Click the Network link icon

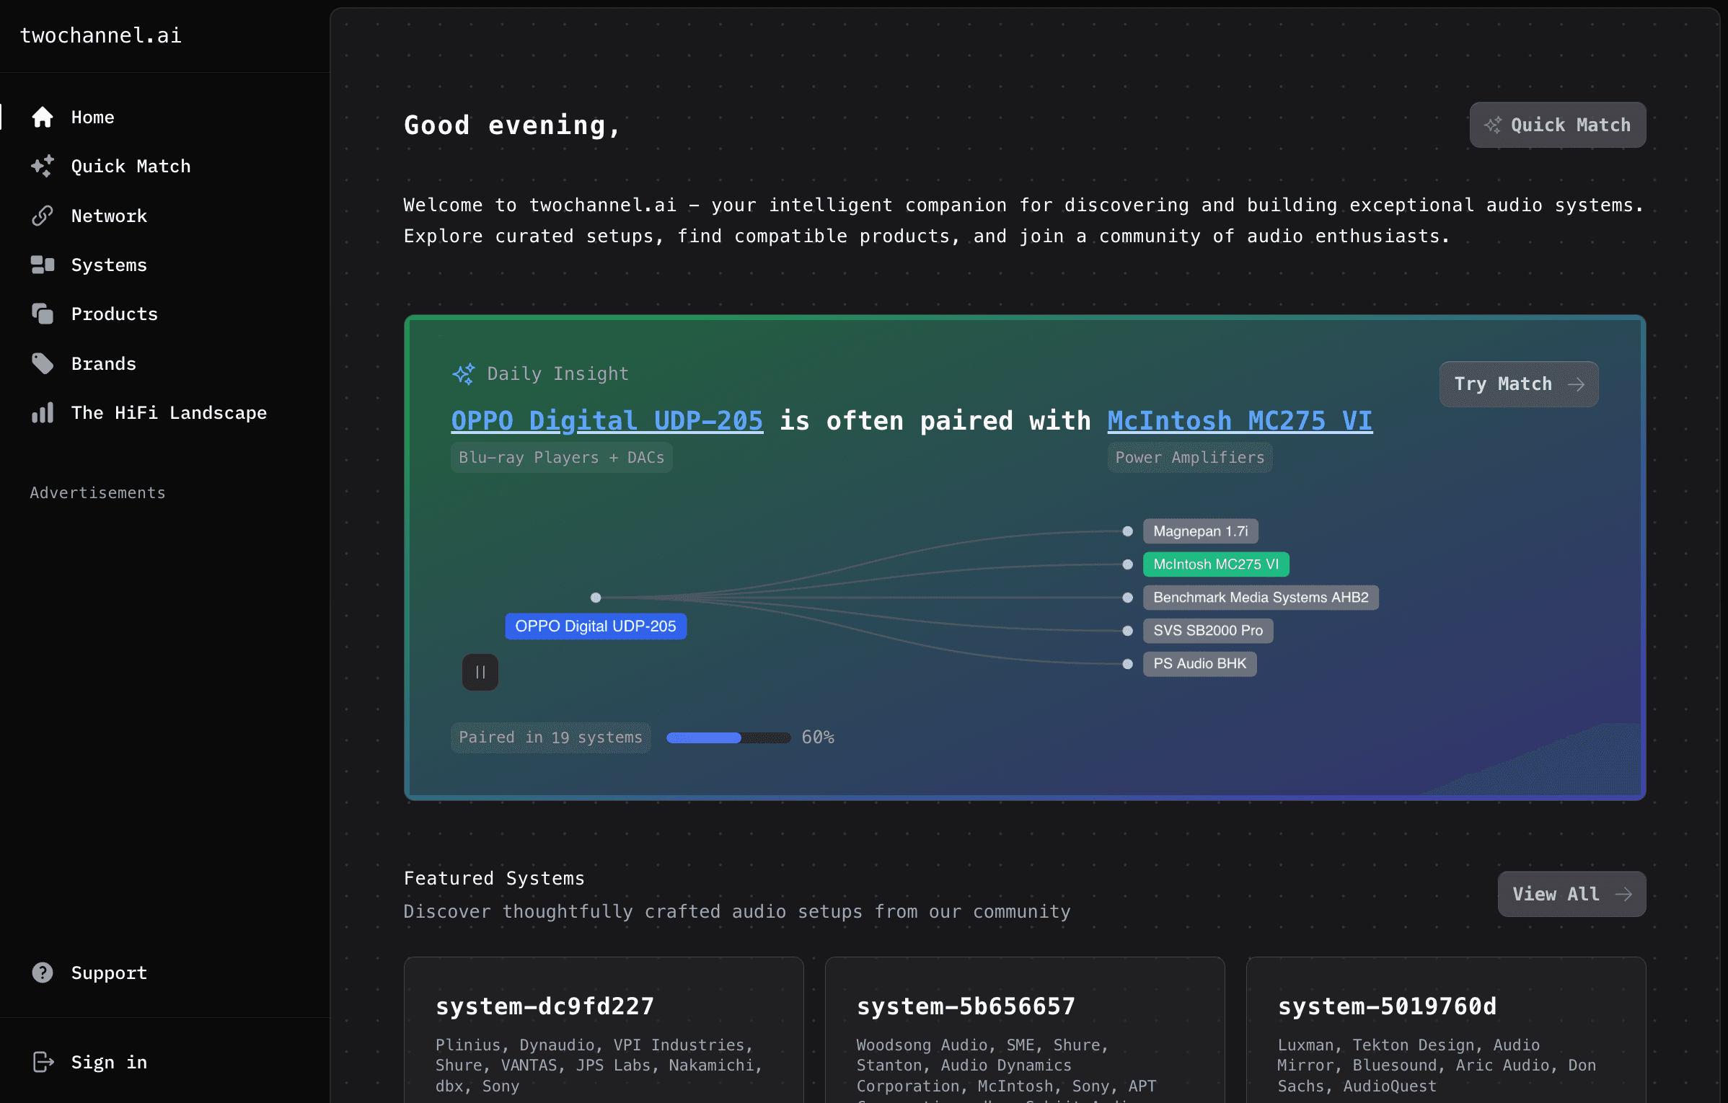[x=43, y=216]
